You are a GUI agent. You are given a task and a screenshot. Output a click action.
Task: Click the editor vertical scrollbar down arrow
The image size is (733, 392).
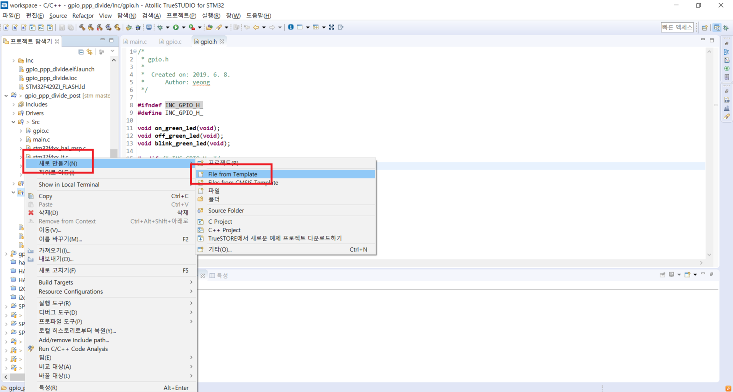pos(709,255)
